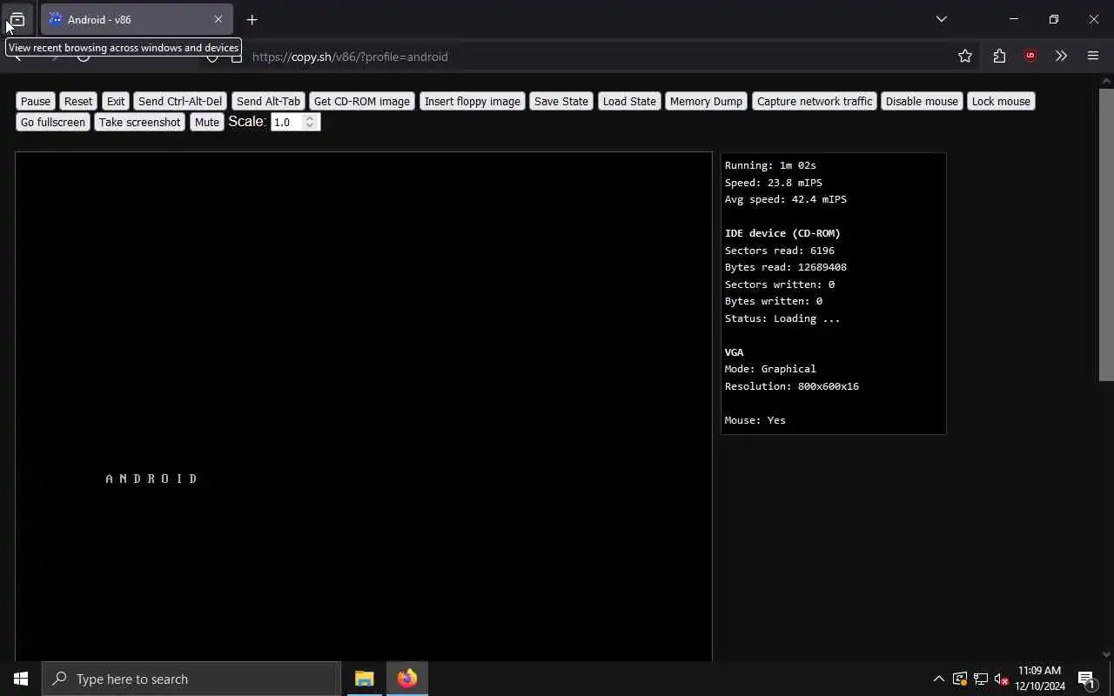Open Firefox View recent browsing icon
Viewport: 1114px width, 696px height.
(17, 19)
